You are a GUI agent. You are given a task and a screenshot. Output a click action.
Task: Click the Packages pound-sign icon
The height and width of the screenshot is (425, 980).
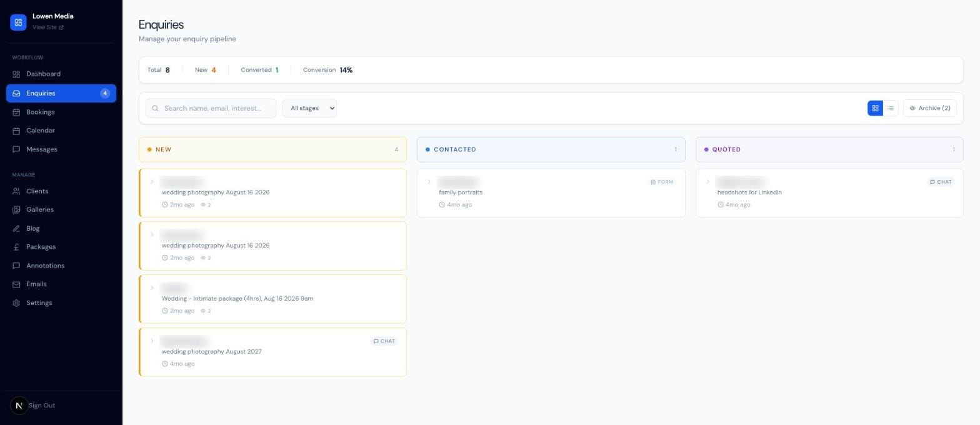(16, 247)
